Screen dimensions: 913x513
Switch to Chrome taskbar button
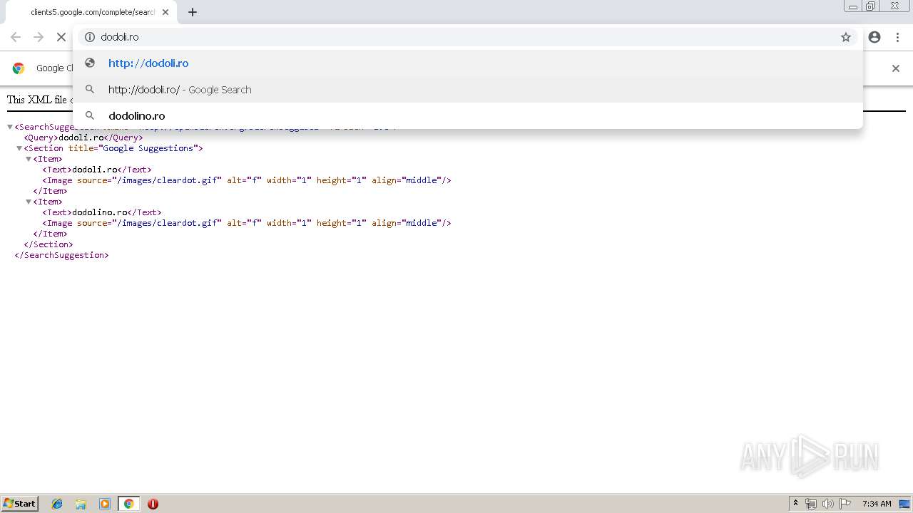128,504
